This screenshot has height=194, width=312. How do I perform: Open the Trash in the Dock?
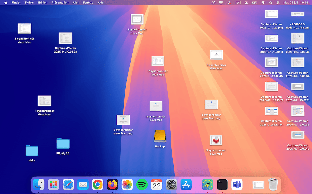coord(273,184)
